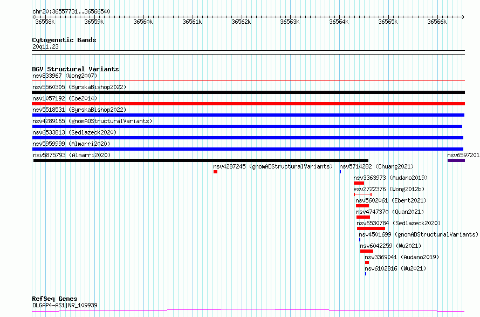
Task: Open nsv5714282 (Chuang2021) label
Action: (x=376, y=166)
